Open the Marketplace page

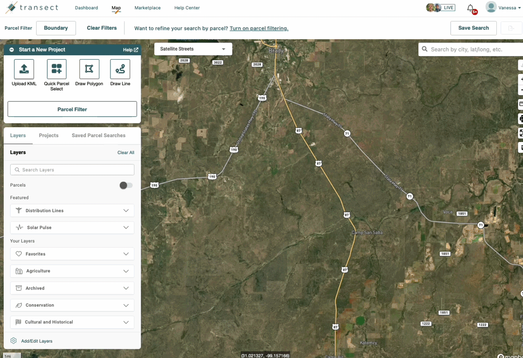pos(147,8)
